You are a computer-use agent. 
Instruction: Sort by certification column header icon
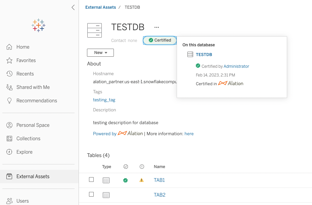126,167
